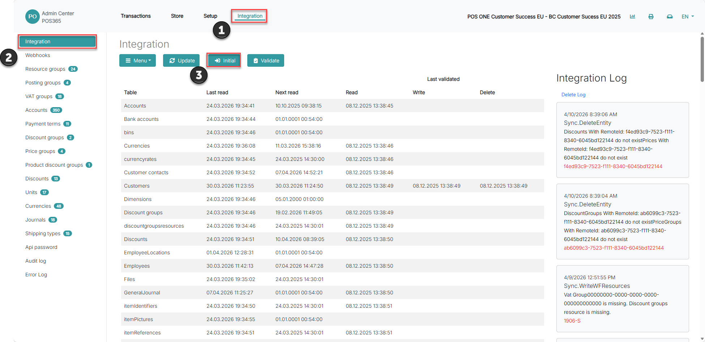
Task: Open Units in the sidebar
Action: click(31, 192)
